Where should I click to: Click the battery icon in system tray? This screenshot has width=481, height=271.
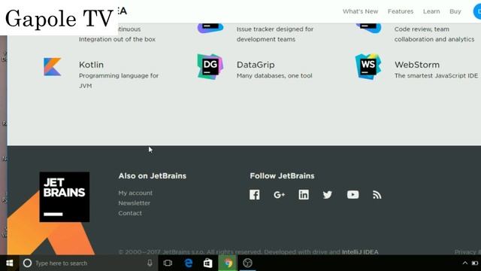tap(475, 263)
